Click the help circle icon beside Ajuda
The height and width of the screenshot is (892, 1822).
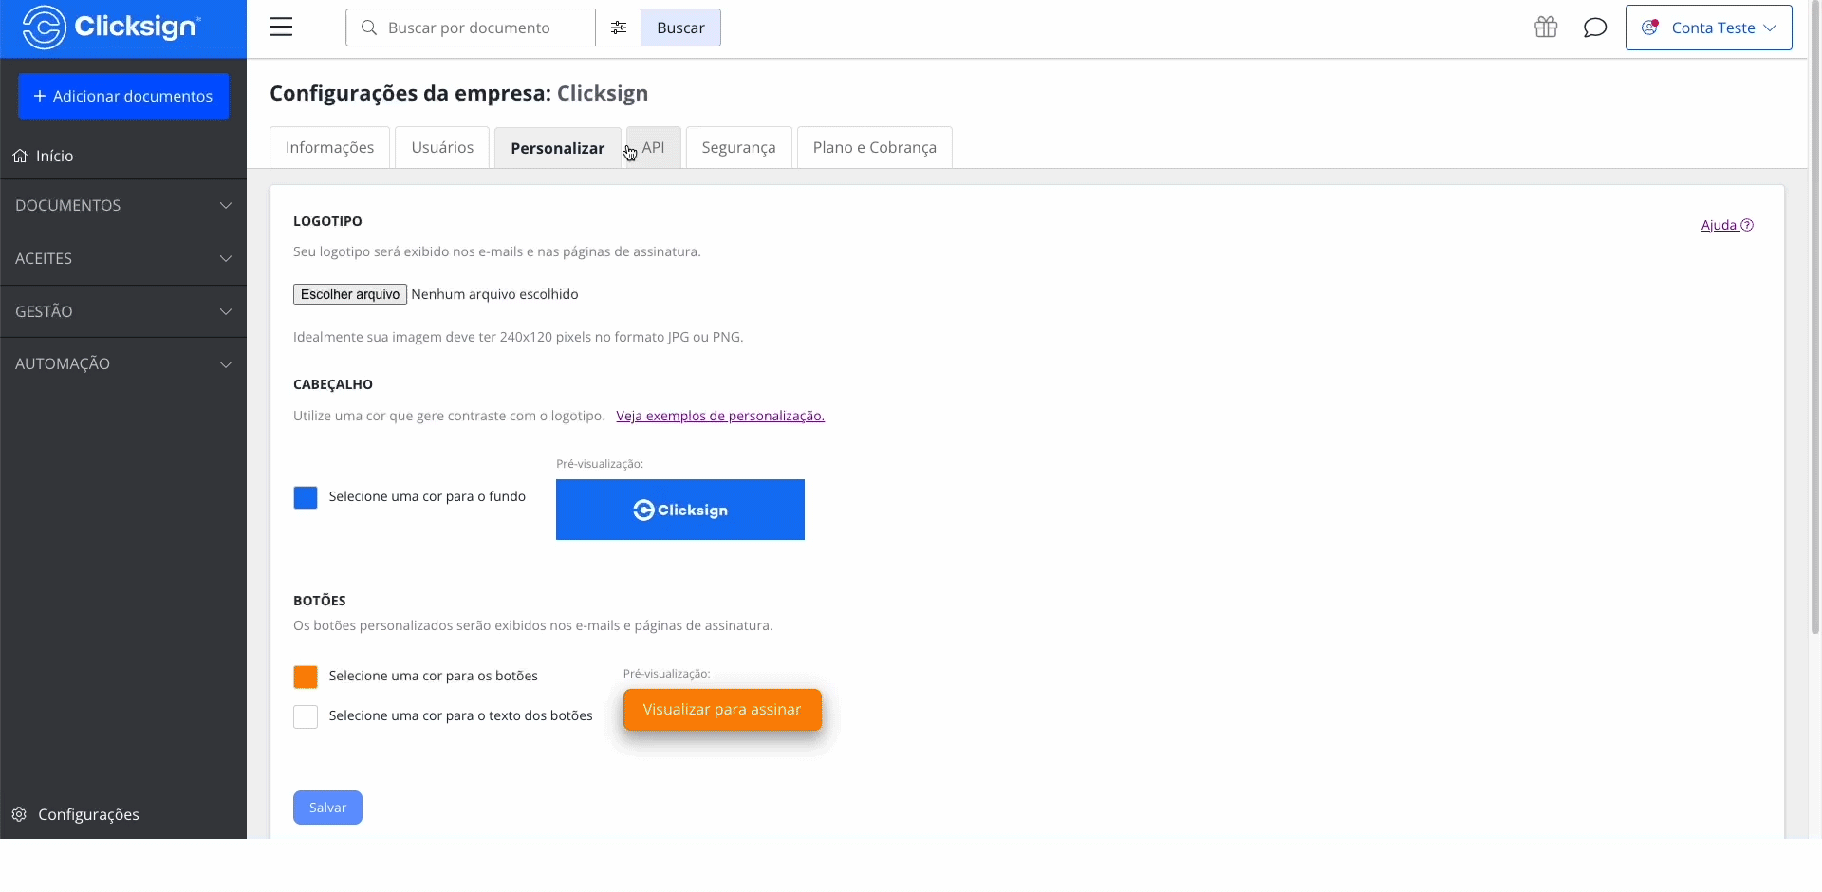(x=1747, y=225)
